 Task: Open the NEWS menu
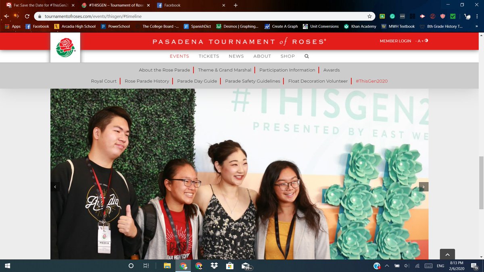[236, 56]
